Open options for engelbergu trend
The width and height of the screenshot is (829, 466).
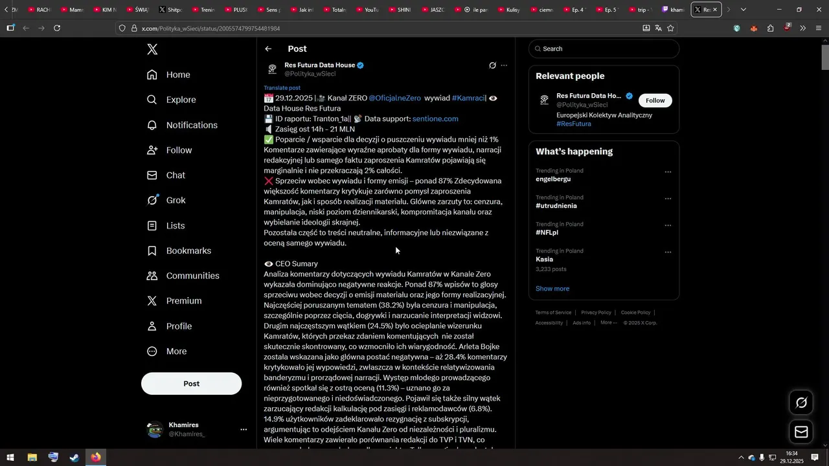pos(668,172)
